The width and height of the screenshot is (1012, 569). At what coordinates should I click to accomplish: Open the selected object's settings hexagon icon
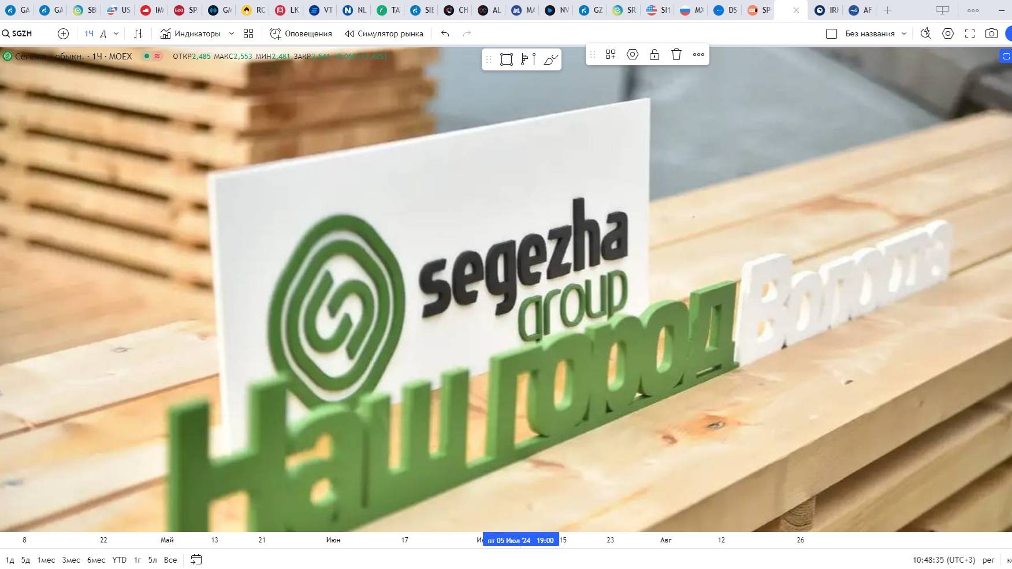632,54
